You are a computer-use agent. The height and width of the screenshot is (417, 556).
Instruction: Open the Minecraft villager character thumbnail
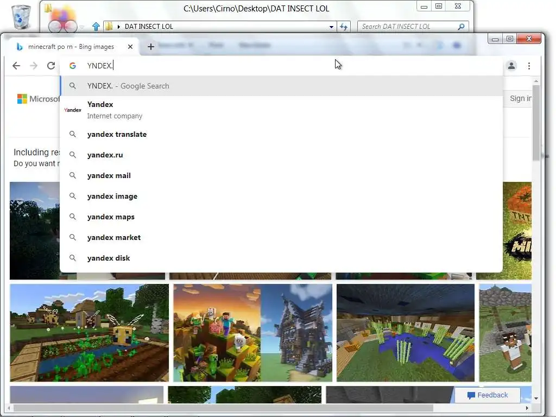pos(506,333)
